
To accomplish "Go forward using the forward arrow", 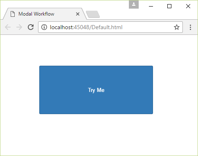I will coord(19,27).
